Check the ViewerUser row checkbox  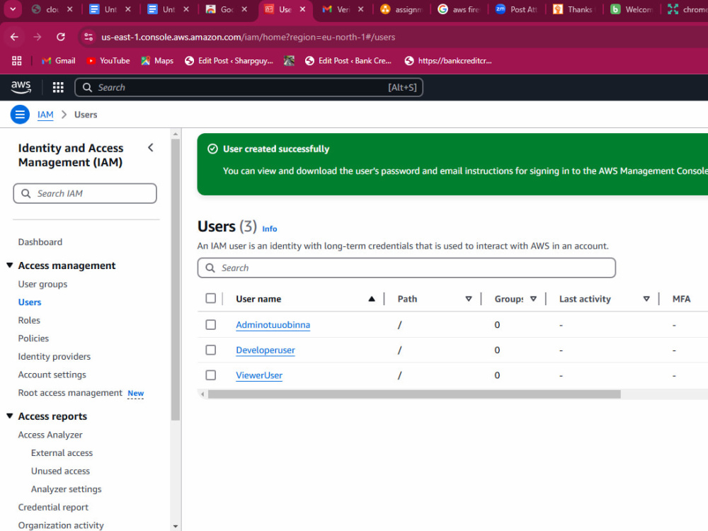[x=210, y=375]
